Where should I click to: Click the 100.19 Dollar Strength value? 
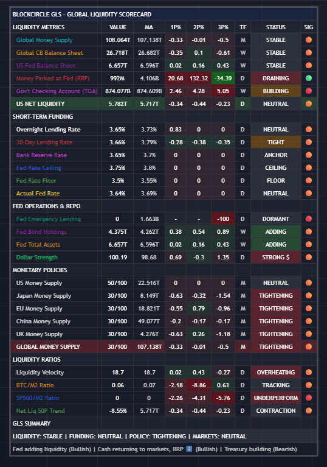point(118,258)
